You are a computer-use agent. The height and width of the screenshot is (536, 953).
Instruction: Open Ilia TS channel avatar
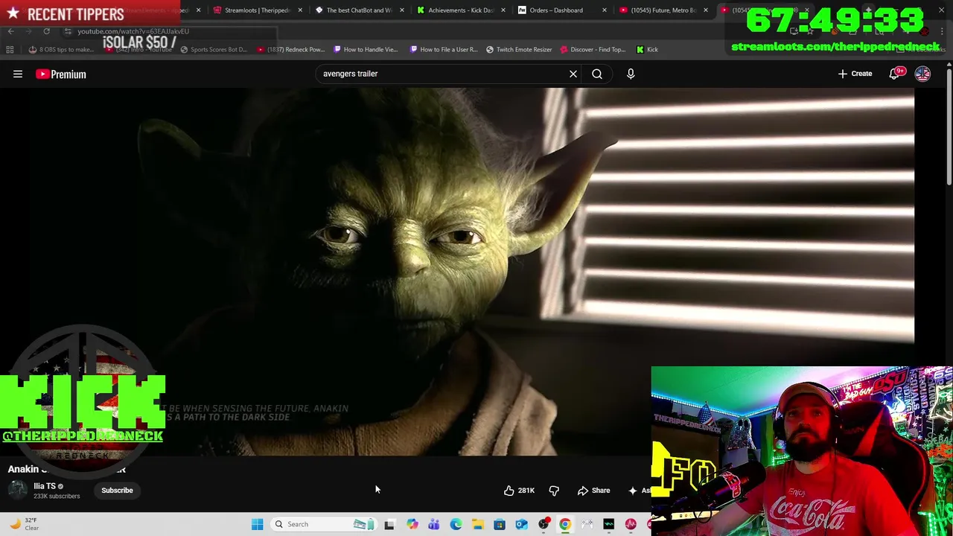18,490
